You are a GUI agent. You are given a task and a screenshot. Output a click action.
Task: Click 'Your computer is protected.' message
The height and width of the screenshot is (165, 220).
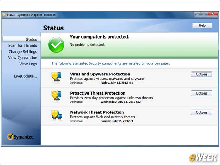[99, 37]
